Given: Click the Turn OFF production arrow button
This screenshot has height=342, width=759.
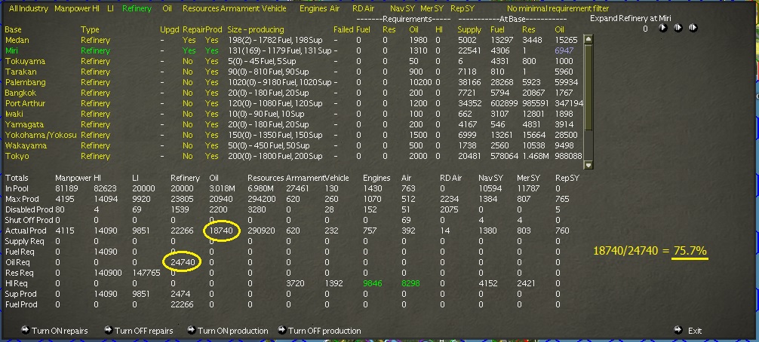Looking at the screenshot, I should 281,330.
